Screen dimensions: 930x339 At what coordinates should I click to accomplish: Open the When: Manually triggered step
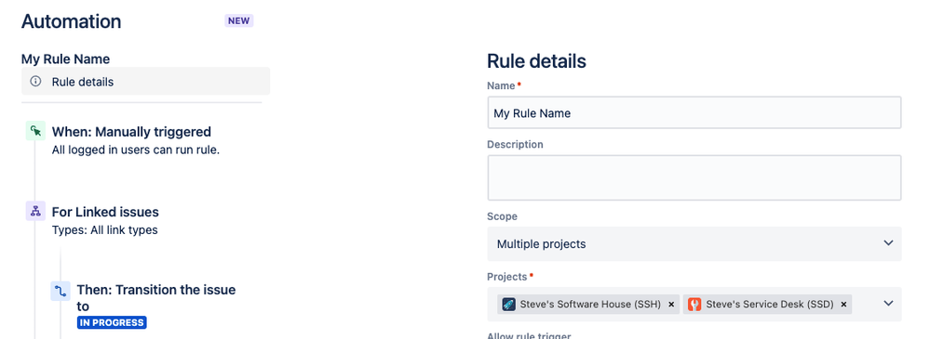pos(131,131)
